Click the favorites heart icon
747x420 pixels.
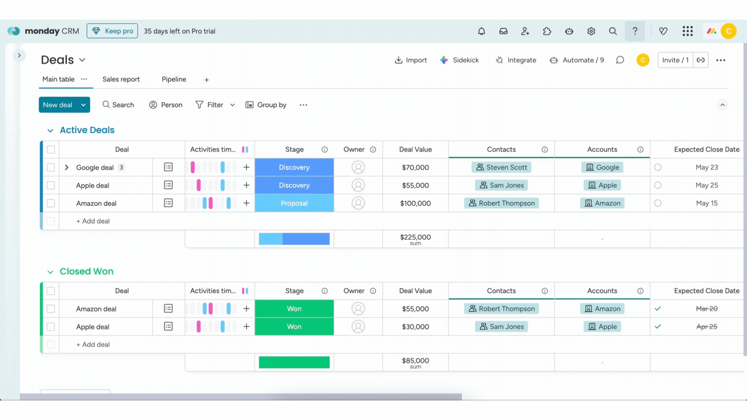663,31
